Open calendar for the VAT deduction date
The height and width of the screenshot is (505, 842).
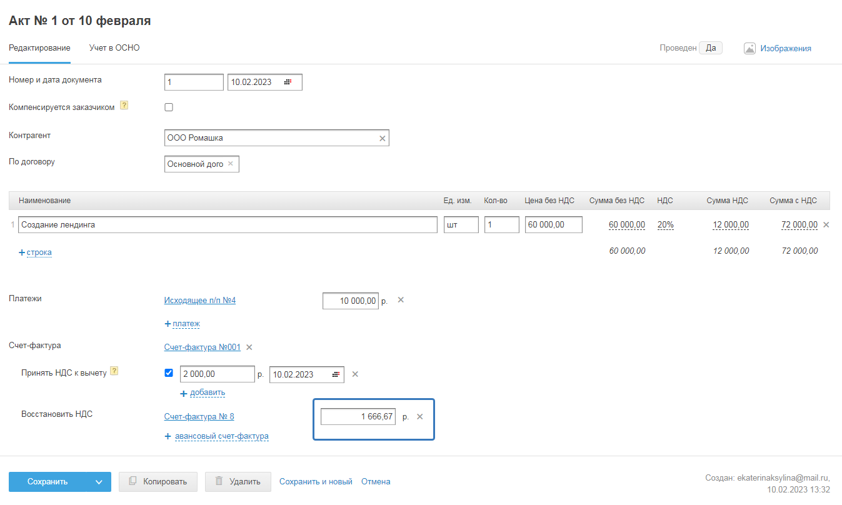336,374
